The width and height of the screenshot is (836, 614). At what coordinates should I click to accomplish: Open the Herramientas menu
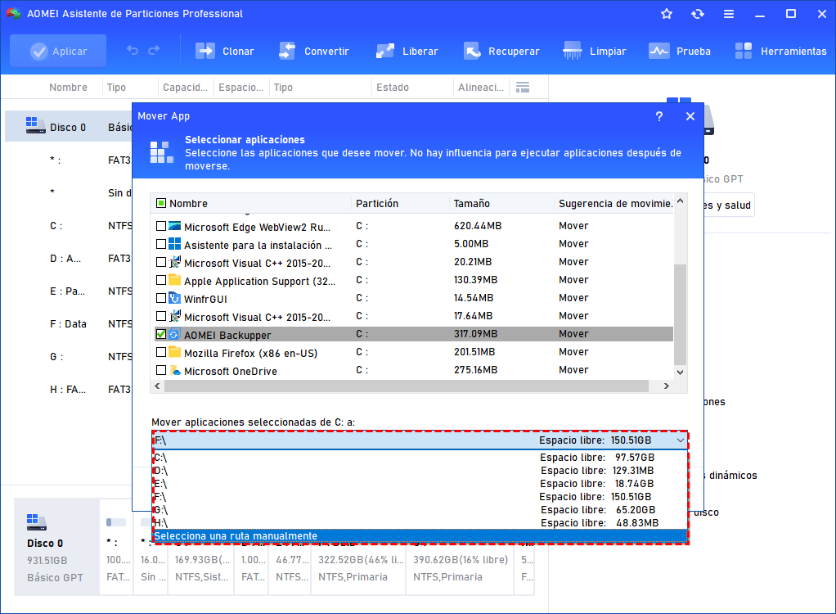780,52
